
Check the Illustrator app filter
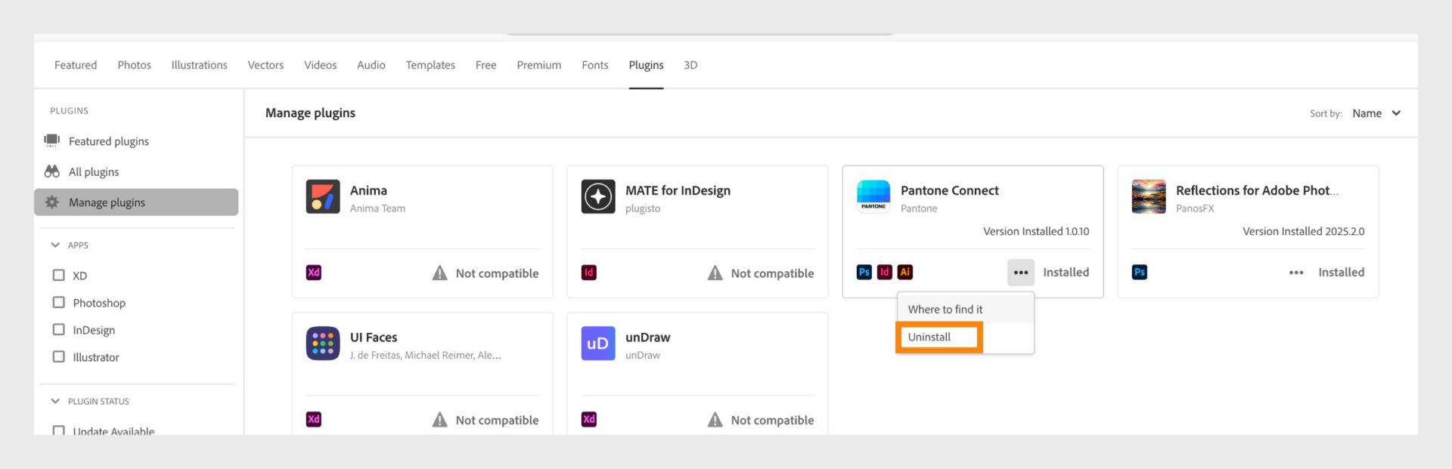pyautogui.click(x=59, y=357)
